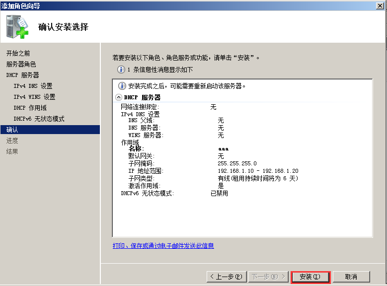Open the 开始之前 step
The image size is (387, 286).
(x=18, y=53)
